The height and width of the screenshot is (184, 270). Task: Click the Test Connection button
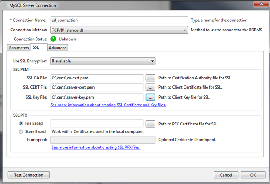[29, 175]
